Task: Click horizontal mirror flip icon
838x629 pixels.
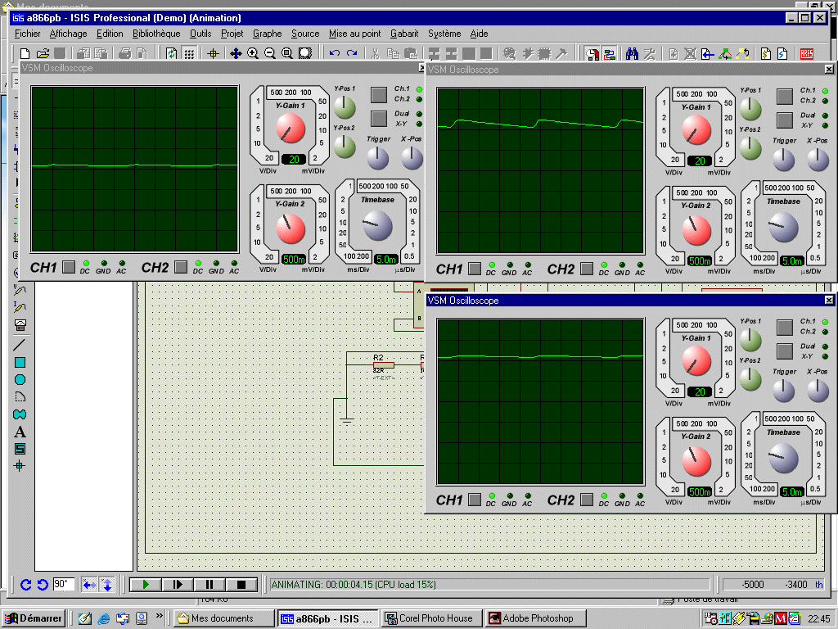Action: [x=90, y=584]
